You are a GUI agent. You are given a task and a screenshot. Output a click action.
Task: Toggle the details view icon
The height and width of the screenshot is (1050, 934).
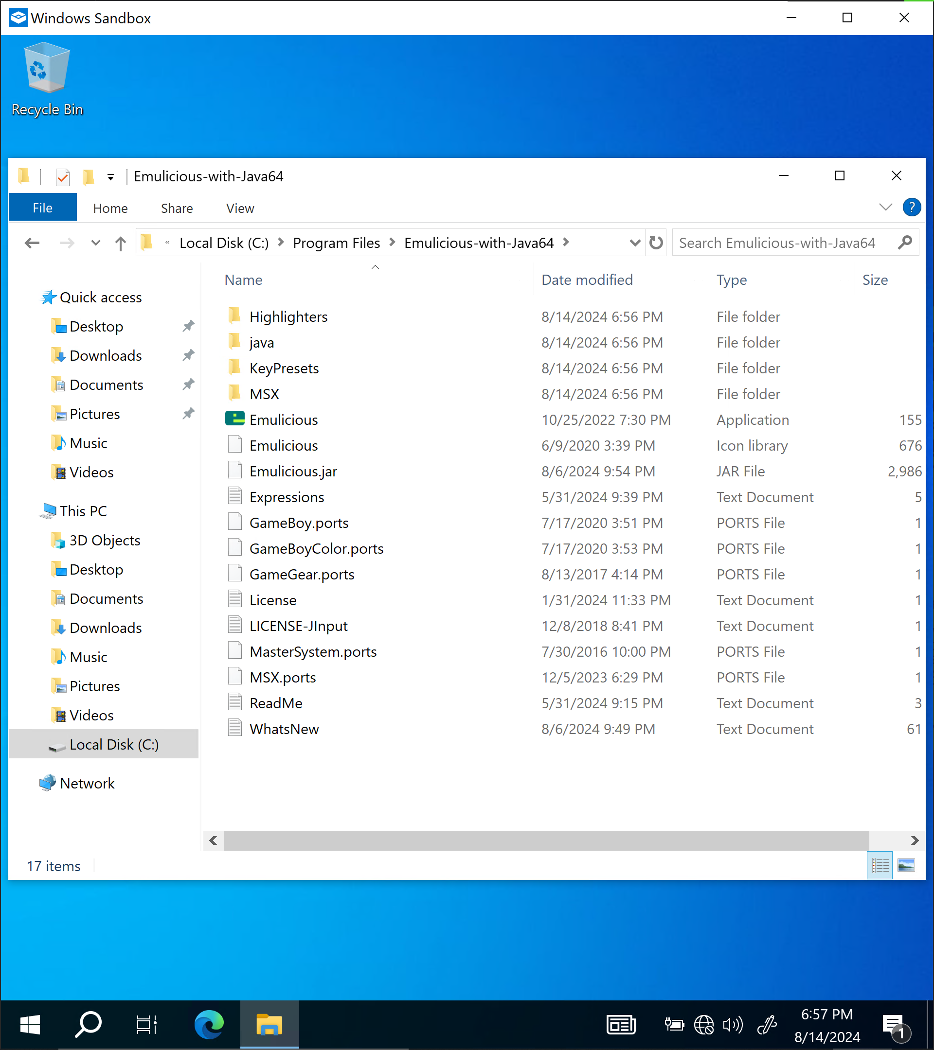coord(881,864)
